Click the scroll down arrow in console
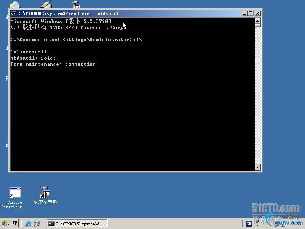Screen dimensions: 305x229 (x=258, y=167)
